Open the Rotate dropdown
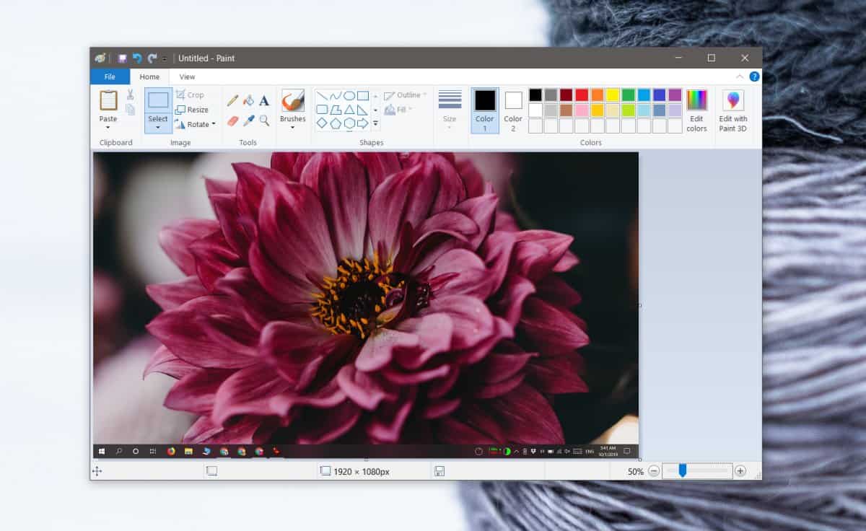 196,124
